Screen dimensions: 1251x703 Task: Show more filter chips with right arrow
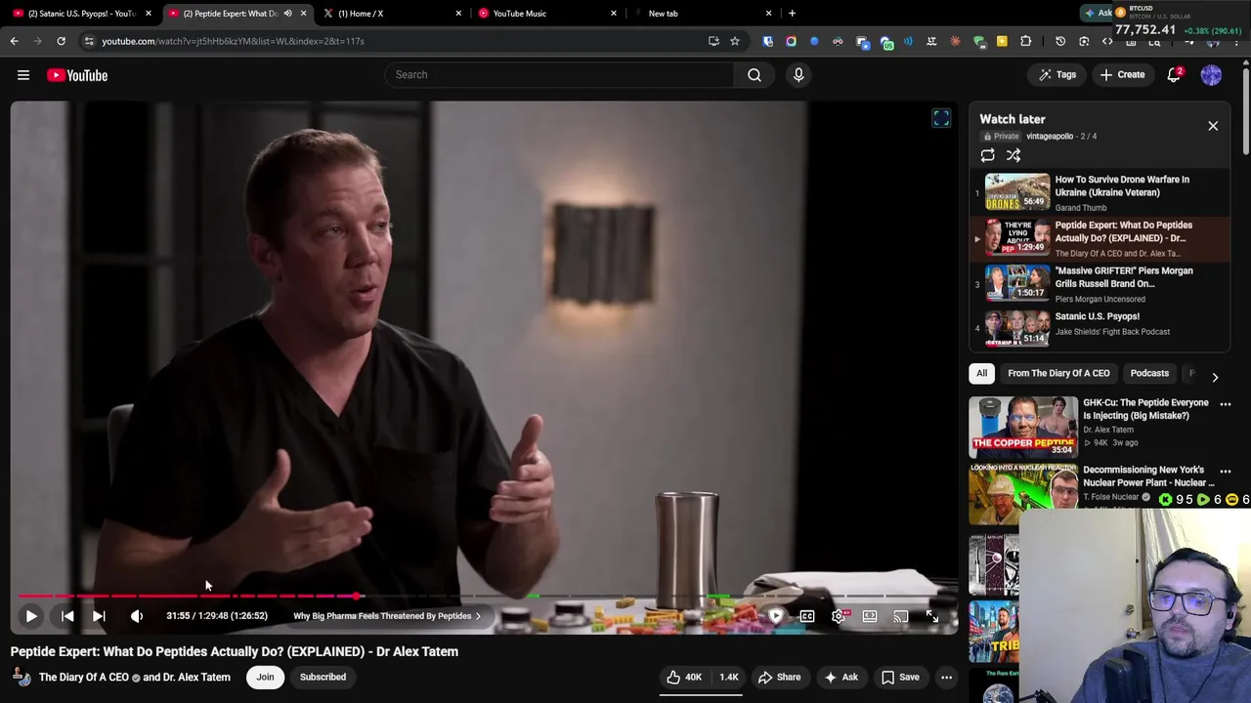(x=1215, y=377)
